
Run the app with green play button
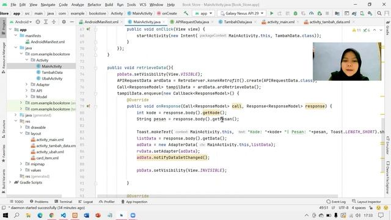pos(272,13)
